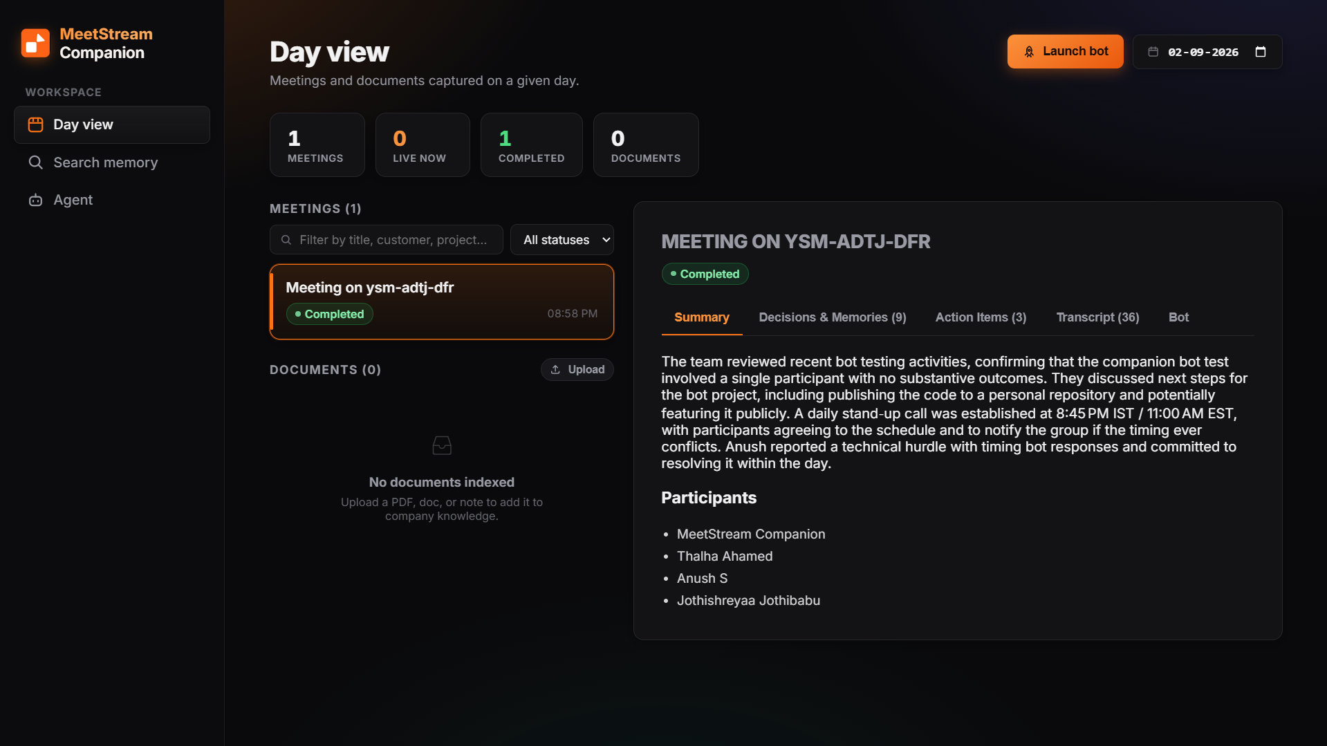The height and width of the screenshot is (746, 1327).
Task: Open Day view in the sidebar
Action: tap(112, 124)
